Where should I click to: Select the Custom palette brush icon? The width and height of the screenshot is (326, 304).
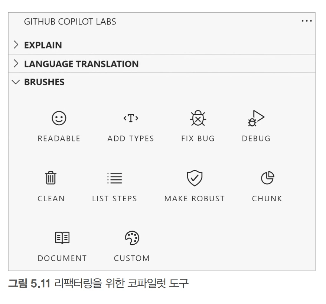[x=132, y=238]
